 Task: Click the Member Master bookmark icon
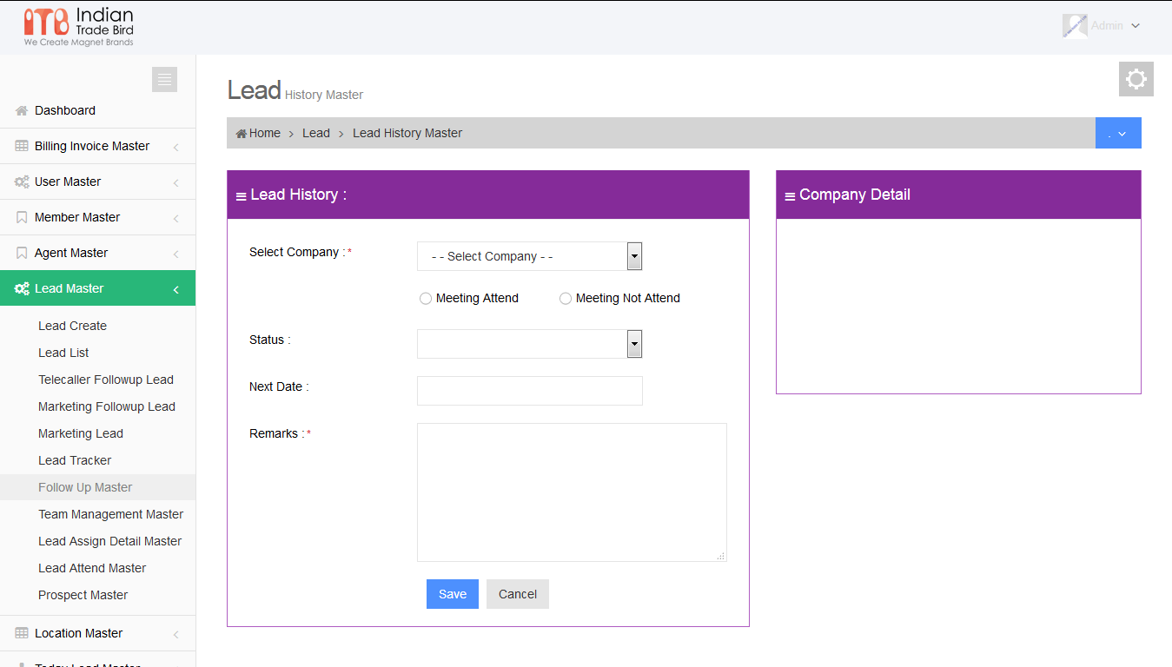point(22,217)
